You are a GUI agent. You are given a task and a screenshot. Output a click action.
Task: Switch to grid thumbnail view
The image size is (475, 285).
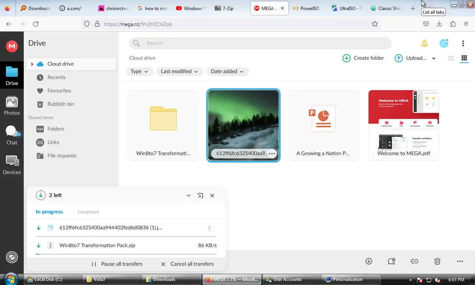click(464, 58)
